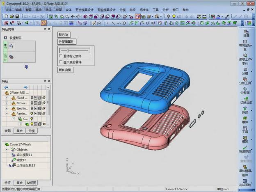Click the 切除当前 icon in right panel
256x192 pixels.
tap(246, 101)
